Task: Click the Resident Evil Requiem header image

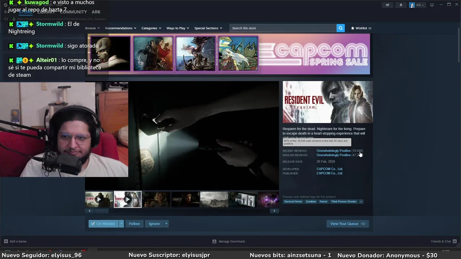Action: tap(328, 102)
